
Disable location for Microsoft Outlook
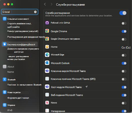124,63
